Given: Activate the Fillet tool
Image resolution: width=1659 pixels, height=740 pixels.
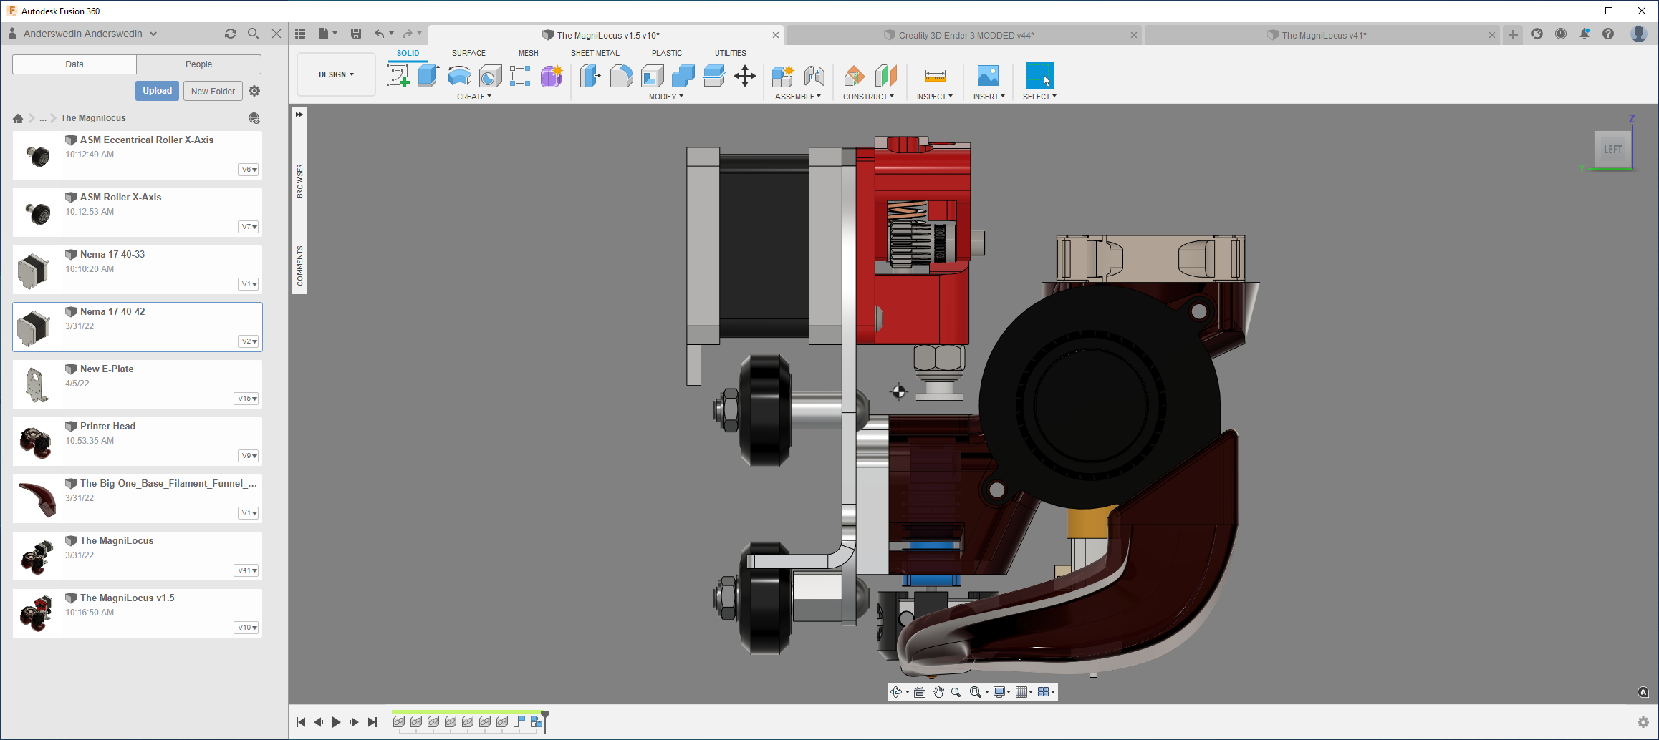Looking at the screenshot, I should [x=621, y=75].
